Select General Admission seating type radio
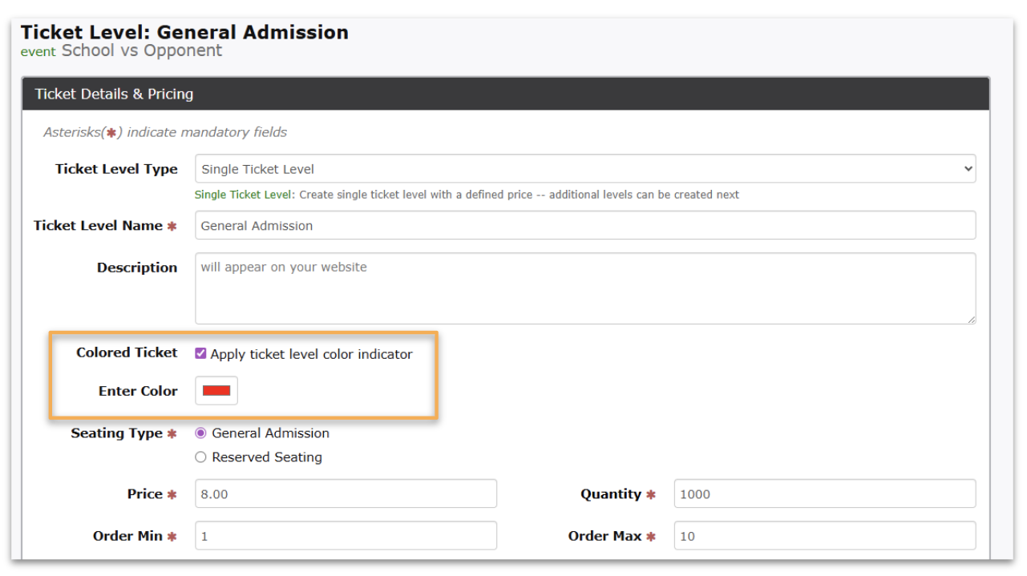1027x576 pixels. 201,433
